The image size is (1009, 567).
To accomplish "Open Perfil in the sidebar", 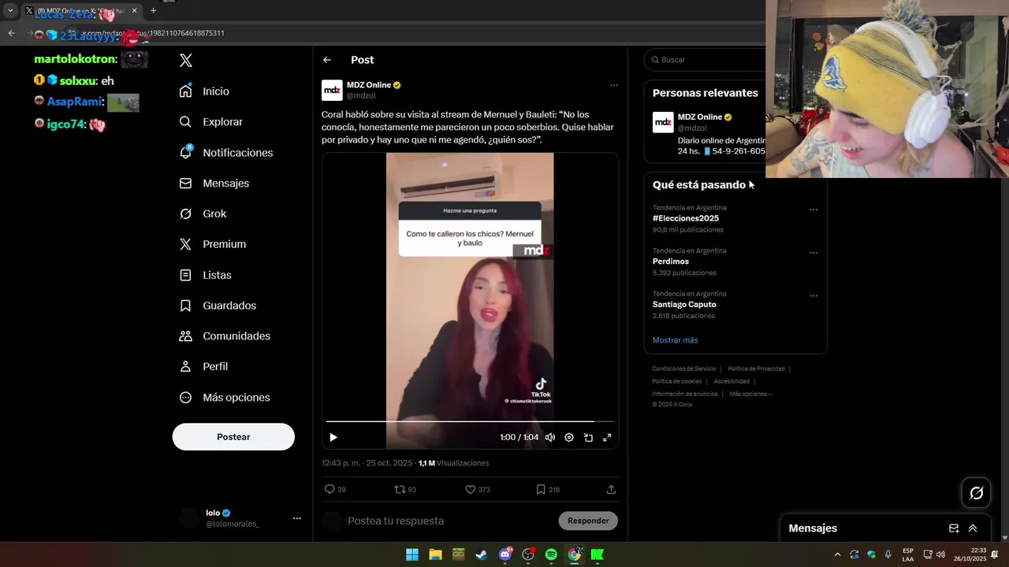I will (x=203, y=366).
